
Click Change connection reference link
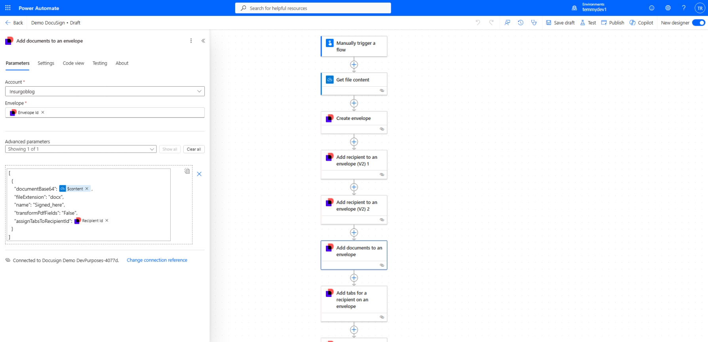point(157,260)
